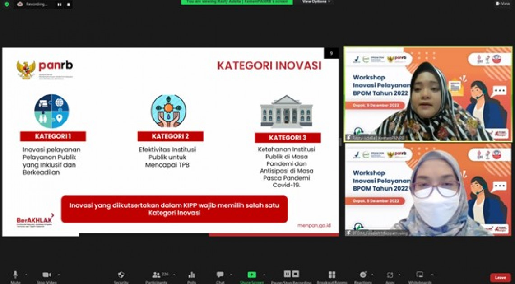Screen dimensions: 515x284
Task: Open the Apps panel
Action: point(390,275)
